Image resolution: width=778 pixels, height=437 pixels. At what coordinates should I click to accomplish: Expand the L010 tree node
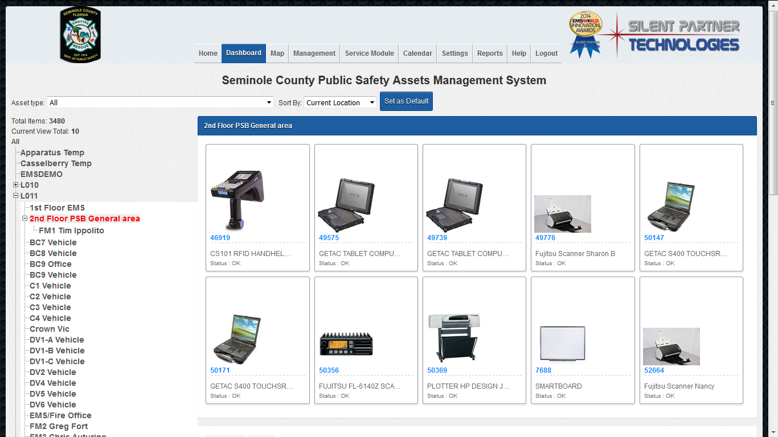[x=15, y=185]
